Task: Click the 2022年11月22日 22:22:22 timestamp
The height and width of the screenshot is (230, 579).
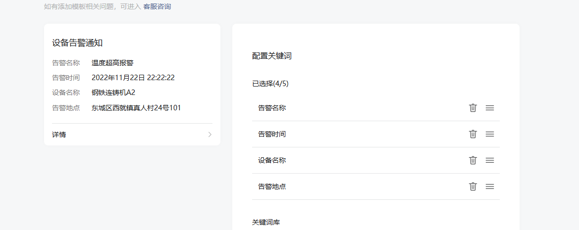Action: pos(133,78)
